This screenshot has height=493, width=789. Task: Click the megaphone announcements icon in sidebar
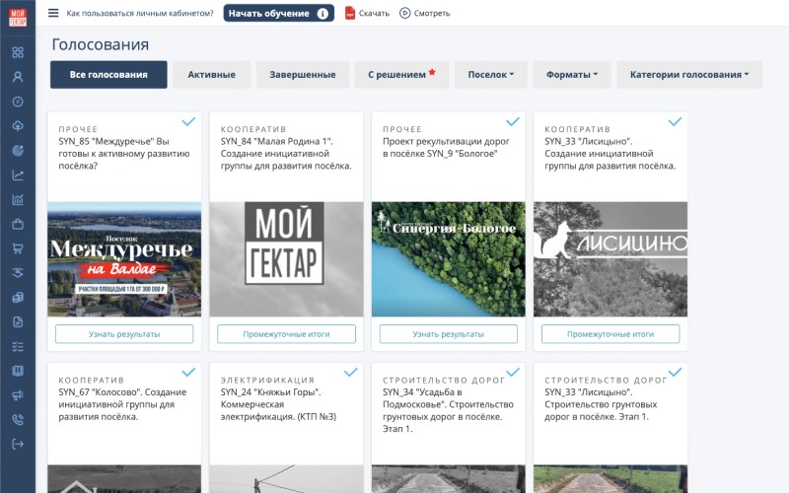tap(18, 395)
